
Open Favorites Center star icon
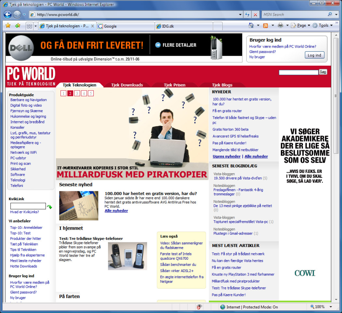pyautogui.click(x=8, y=26)
